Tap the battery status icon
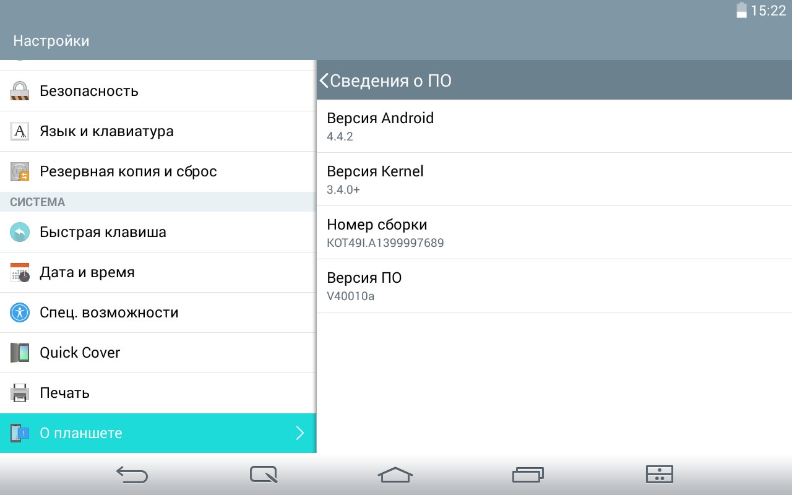This screenshot has height=495, width=792. 741,11
